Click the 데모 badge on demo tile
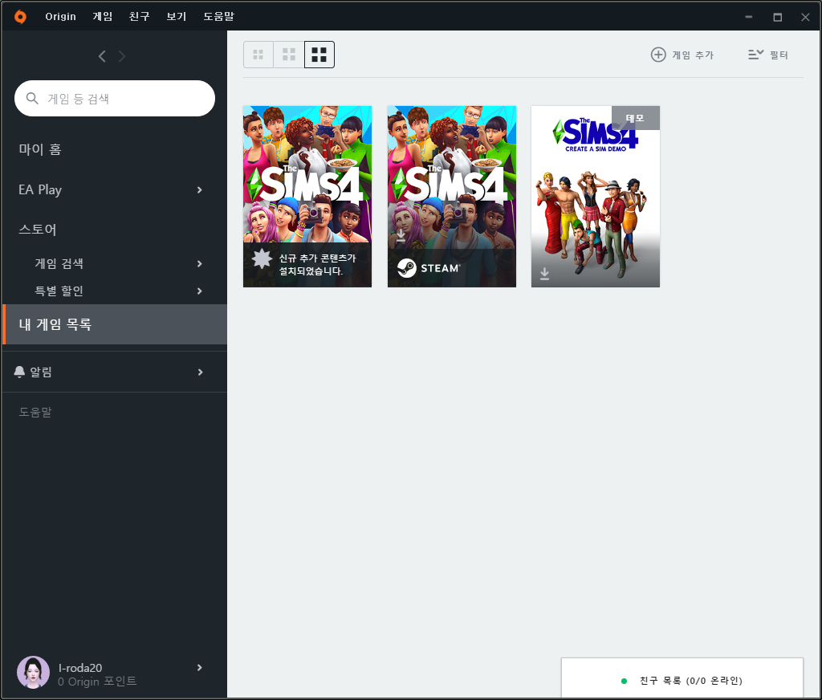 coord(636,119)
